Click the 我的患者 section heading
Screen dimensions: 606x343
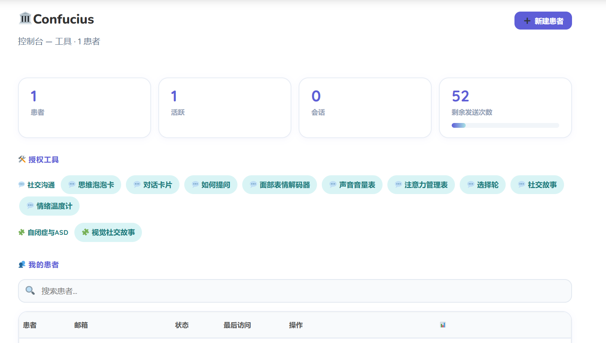click(44, 265)
